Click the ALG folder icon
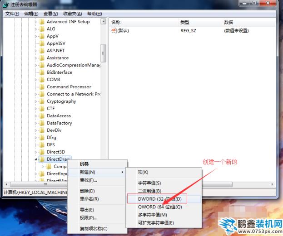The width and height of the screenshot is (283, 236). tap(42, 29)
